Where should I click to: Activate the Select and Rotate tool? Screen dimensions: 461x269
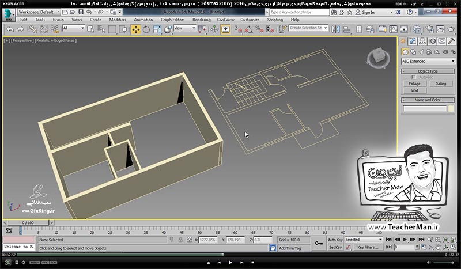pyautogui.click(x=146, y=29)
